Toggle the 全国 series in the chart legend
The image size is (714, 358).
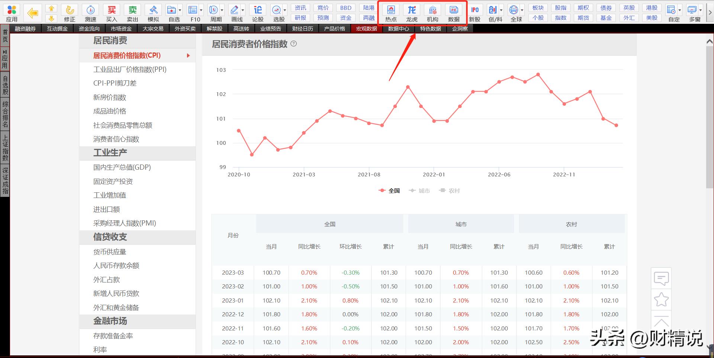click(x=389, y=191)
